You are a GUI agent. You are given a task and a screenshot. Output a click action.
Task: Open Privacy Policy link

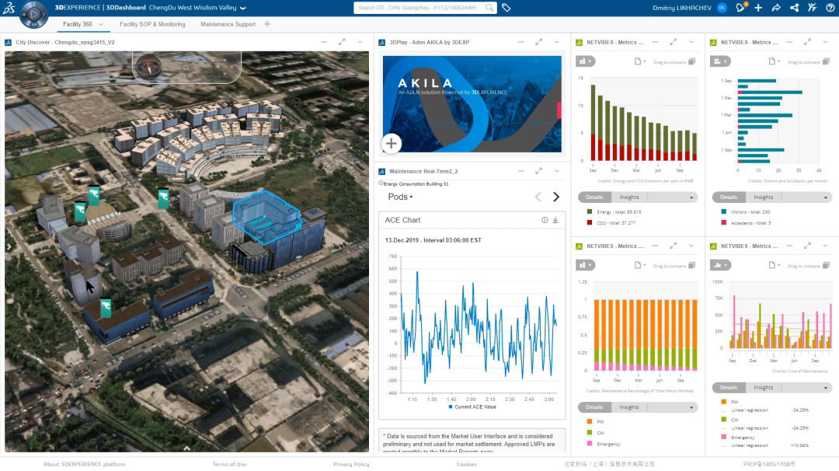[x=352, y=464]
